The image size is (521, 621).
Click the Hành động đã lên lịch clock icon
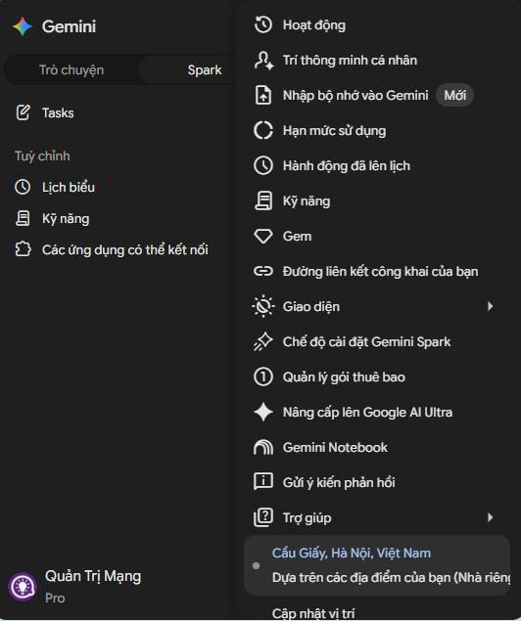pyautogui.click(x=263, y=165)
